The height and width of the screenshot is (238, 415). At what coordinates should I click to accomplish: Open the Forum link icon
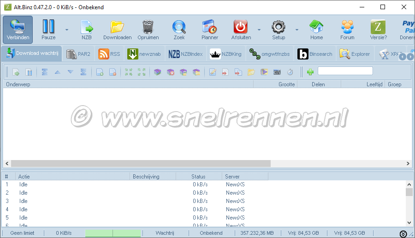click(347, 30)
